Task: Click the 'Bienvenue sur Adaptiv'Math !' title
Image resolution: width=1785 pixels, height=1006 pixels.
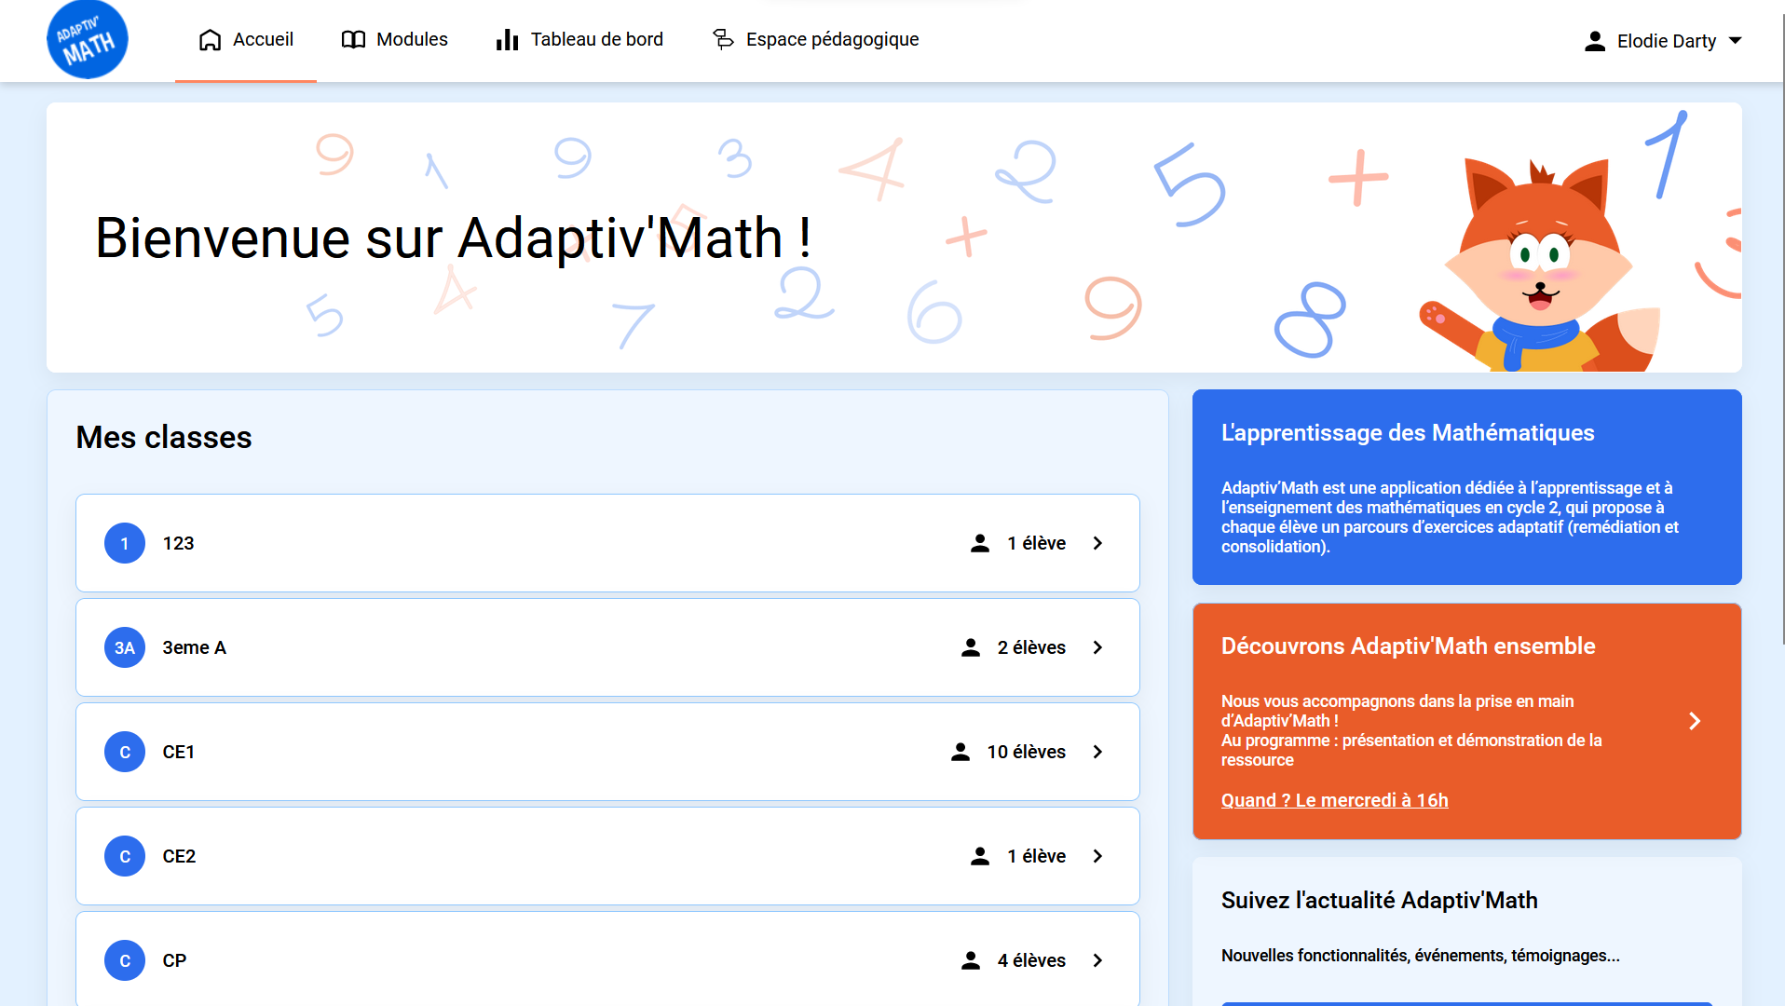Action: point(454,238)
